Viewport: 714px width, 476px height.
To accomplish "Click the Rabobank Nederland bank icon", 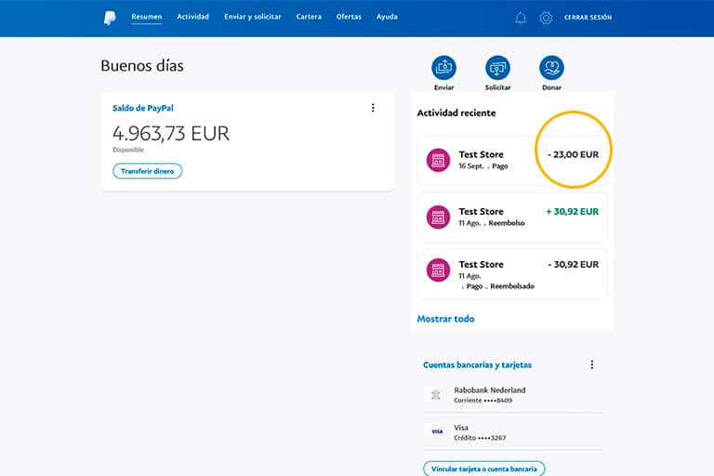I will tap(436, 394).
